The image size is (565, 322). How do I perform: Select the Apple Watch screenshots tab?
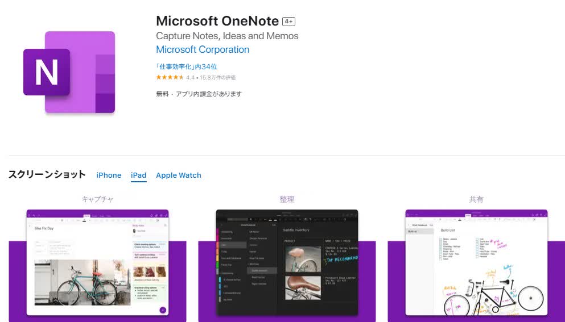(178, 175)
